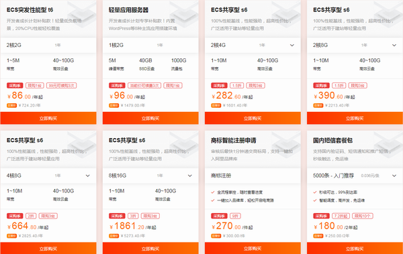Open the 国内短信套餐包 title link

click(332, 140)
